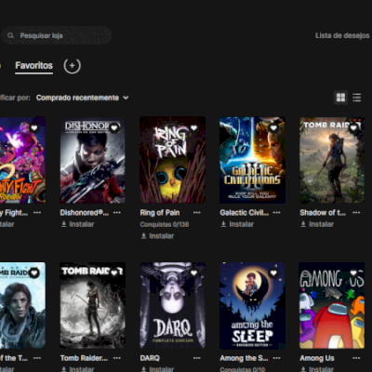Toggle favorite heart on Rise of Tomb Raider

33,272
